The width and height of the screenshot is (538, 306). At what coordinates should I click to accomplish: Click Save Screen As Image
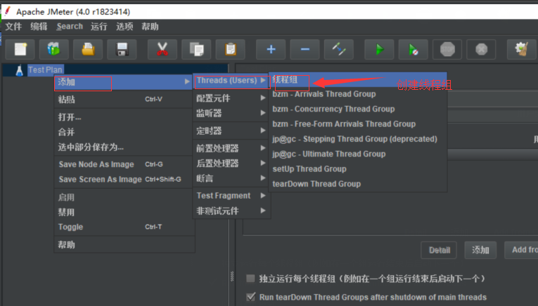click(124, 180)
